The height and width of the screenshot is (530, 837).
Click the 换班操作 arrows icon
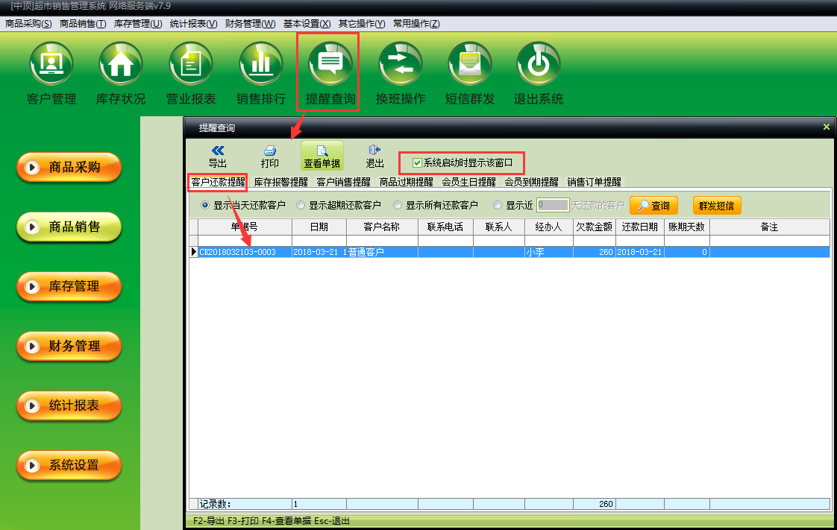coord(401,65)
